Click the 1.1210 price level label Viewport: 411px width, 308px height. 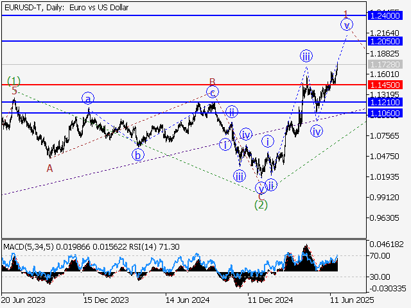tap(385, 102)
